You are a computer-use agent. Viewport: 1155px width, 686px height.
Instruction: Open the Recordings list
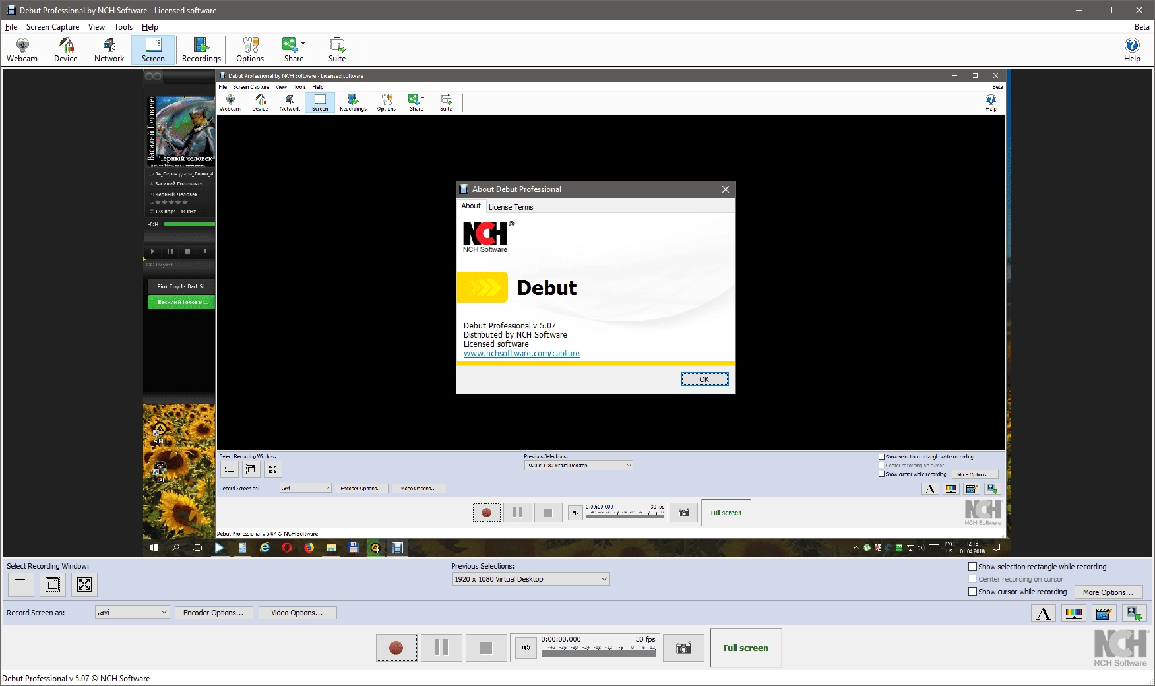(x=201, y=50)
